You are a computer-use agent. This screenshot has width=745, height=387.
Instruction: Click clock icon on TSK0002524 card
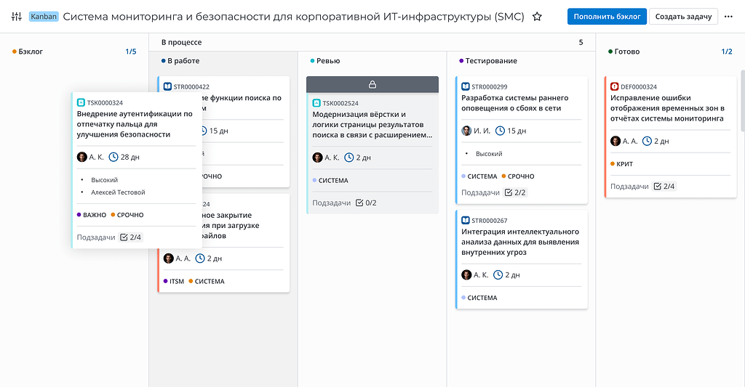(x=348, y=158)
